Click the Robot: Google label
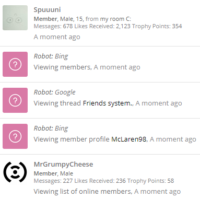Image resolution: width=200 pixels, height=199 pixels. (x=54, y=92)
